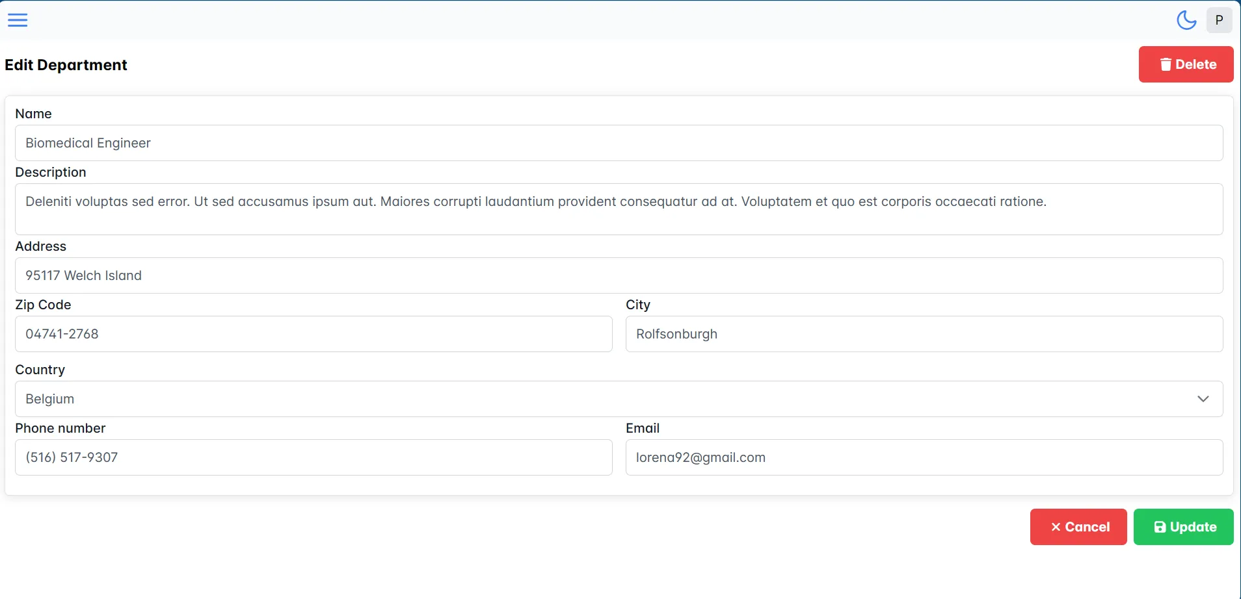Click the trash icon in Delete button
This screenshot has width=1241, height=599.
pyautogui.click(x=1166, y=64)
